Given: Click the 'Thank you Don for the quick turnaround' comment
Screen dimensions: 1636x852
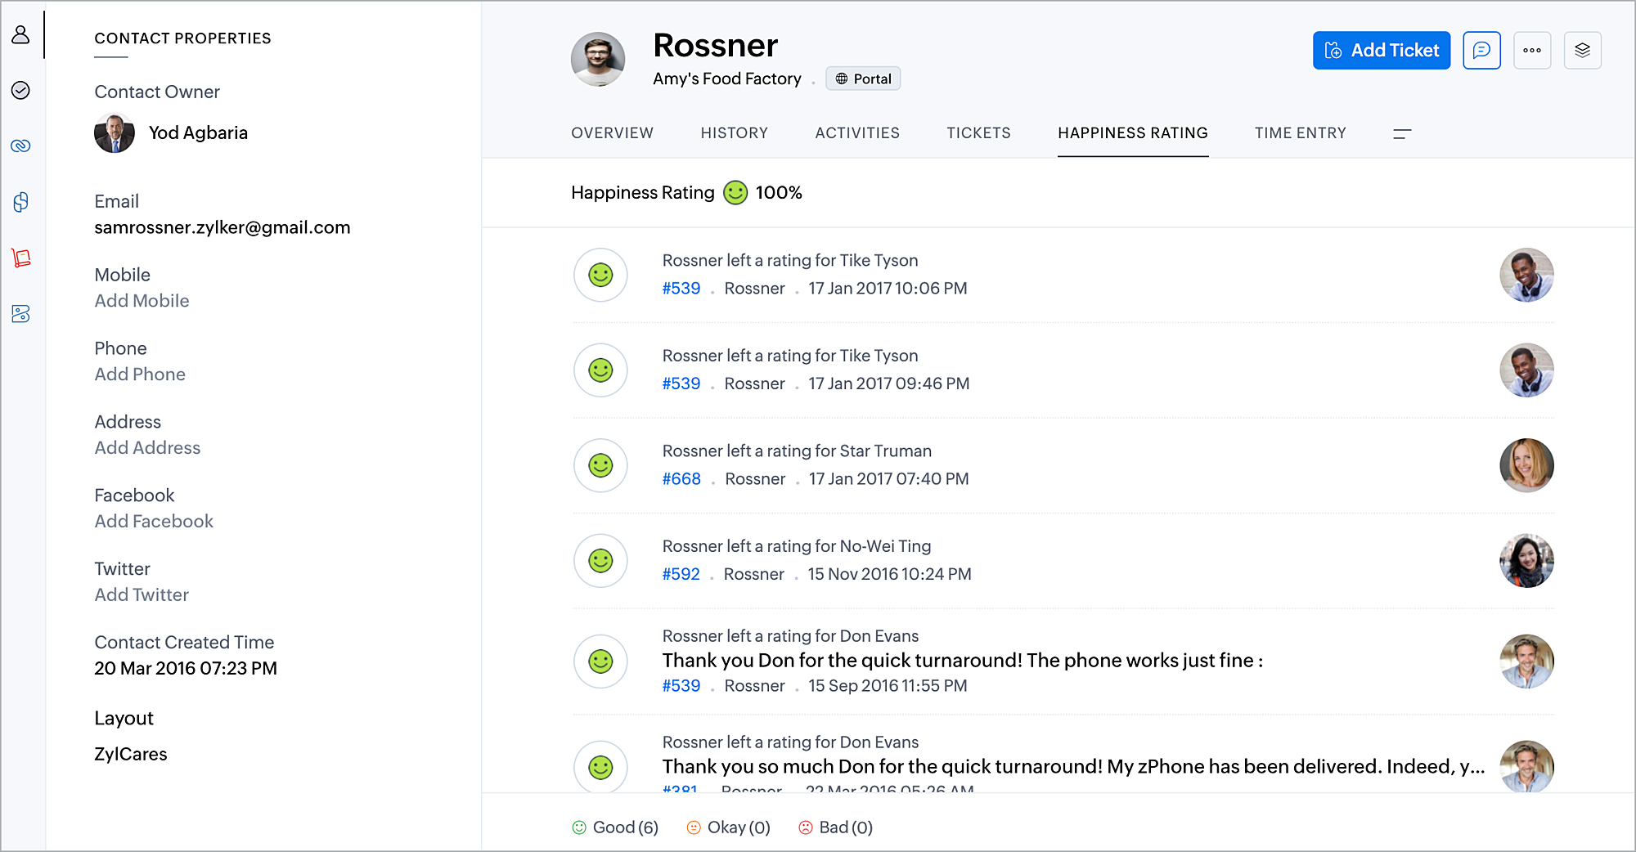Looking at the screenshot, I should (x=963, y=661).
